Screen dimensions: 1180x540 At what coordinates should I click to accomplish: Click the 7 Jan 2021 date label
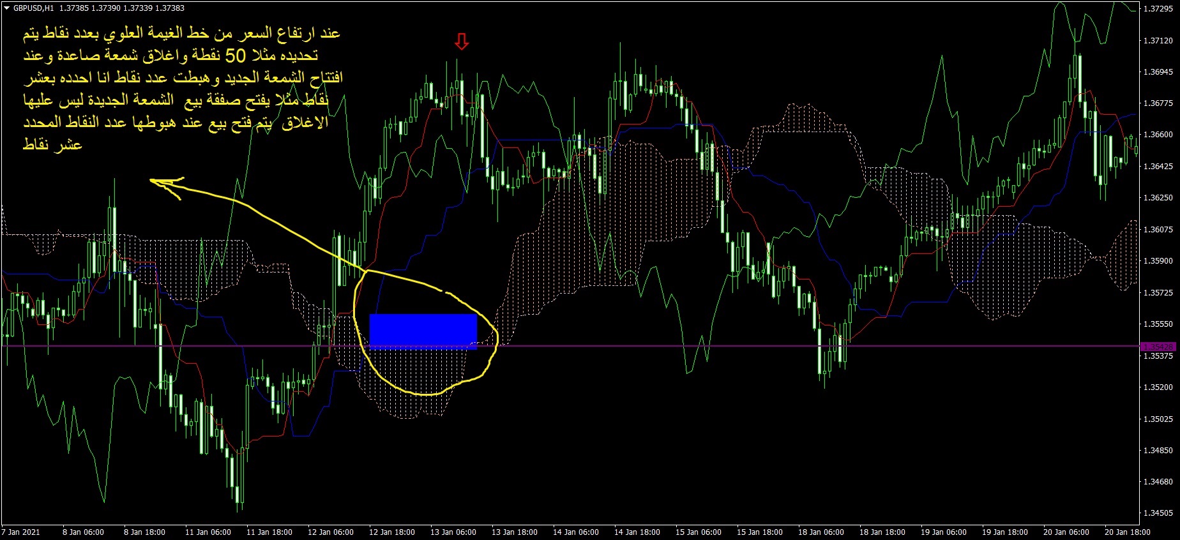pyautogui.click(x=20, y=532)
